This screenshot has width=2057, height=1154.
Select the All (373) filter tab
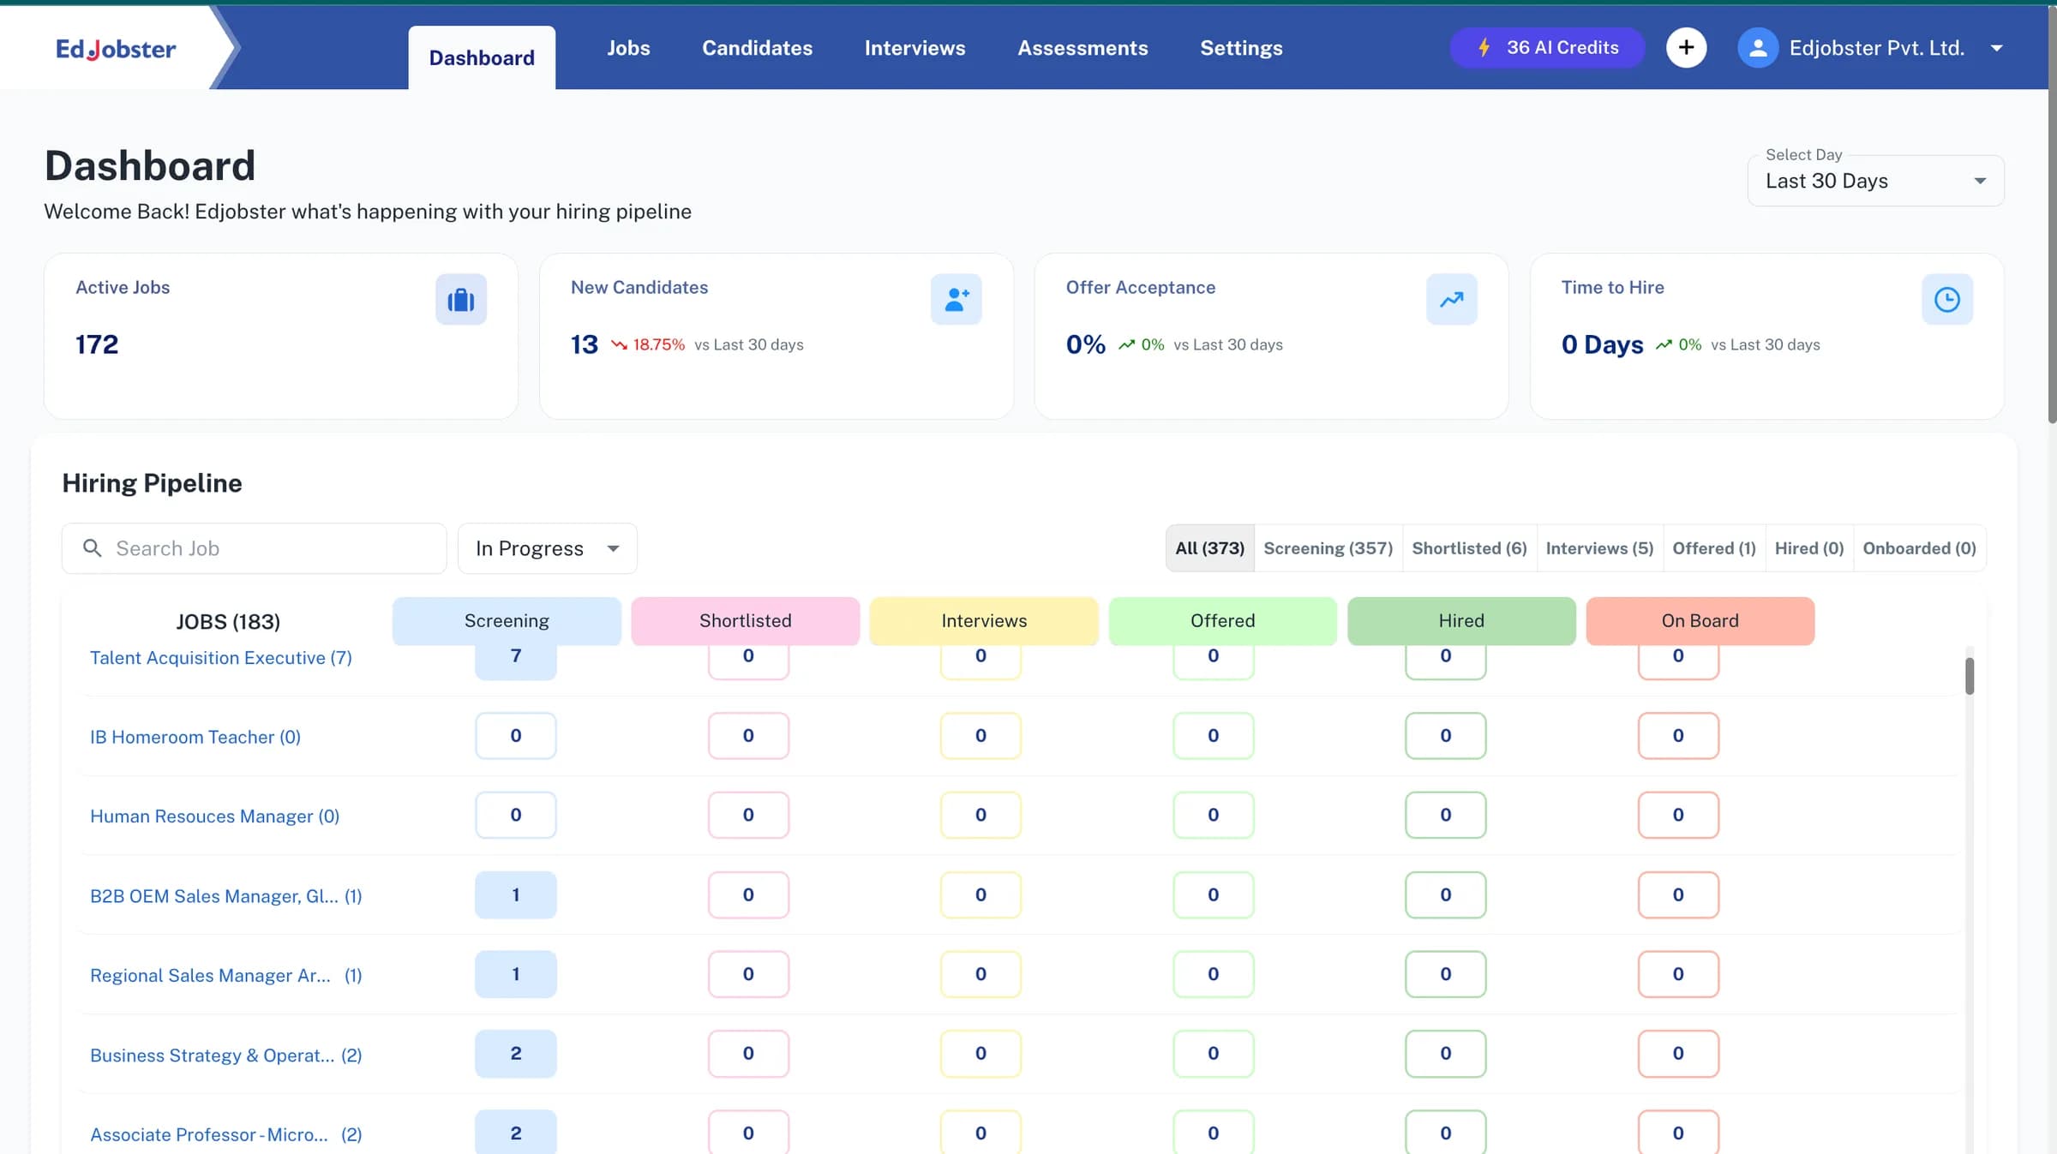(1210, 548)
